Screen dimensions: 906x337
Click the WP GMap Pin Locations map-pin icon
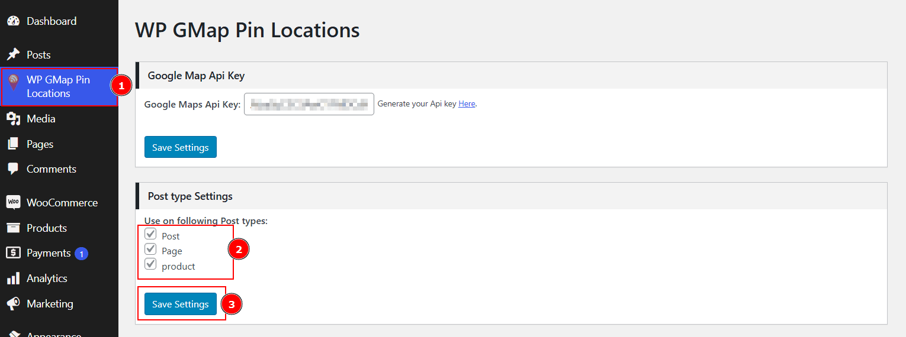pyautogui.click(x=13, y=83)
